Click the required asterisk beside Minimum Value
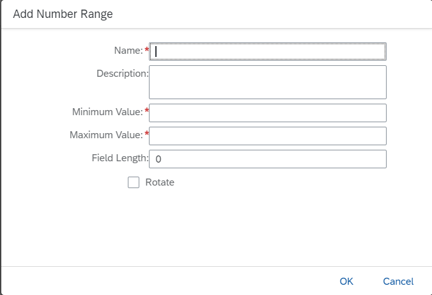Viewport: 432px width, 295px height. (x=147, y=111)
